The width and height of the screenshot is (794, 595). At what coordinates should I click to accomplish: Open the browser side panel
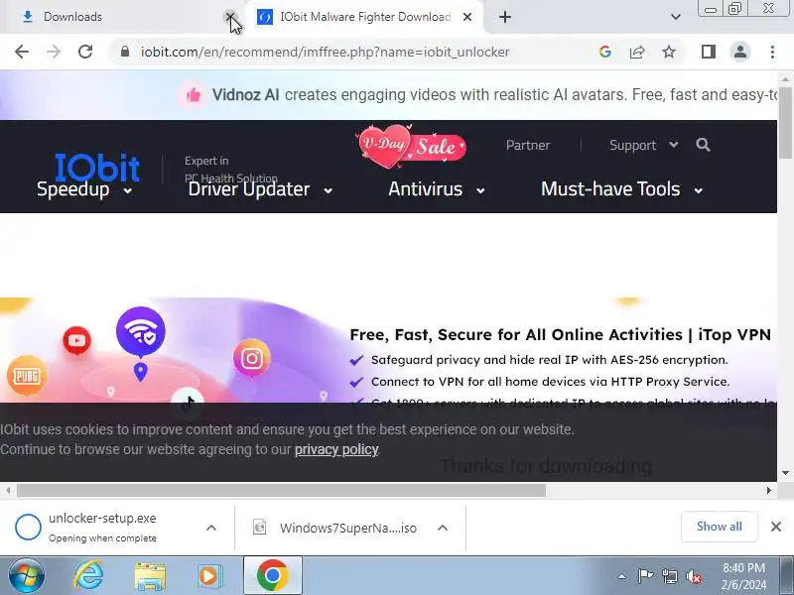[x=709, y=52]
